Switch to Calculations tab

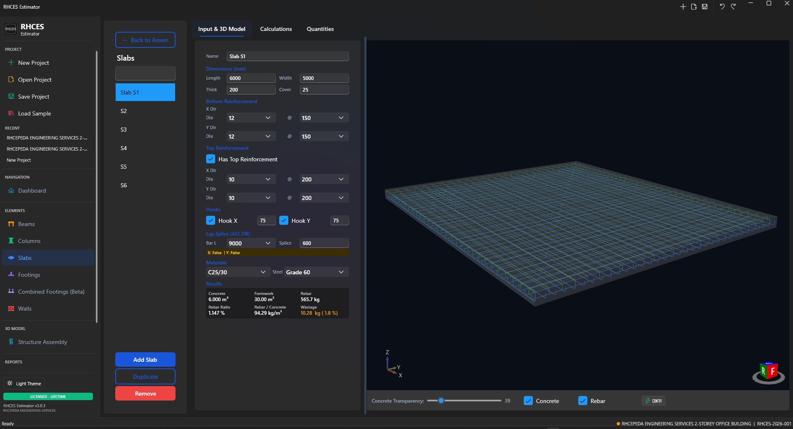[276, 29]
